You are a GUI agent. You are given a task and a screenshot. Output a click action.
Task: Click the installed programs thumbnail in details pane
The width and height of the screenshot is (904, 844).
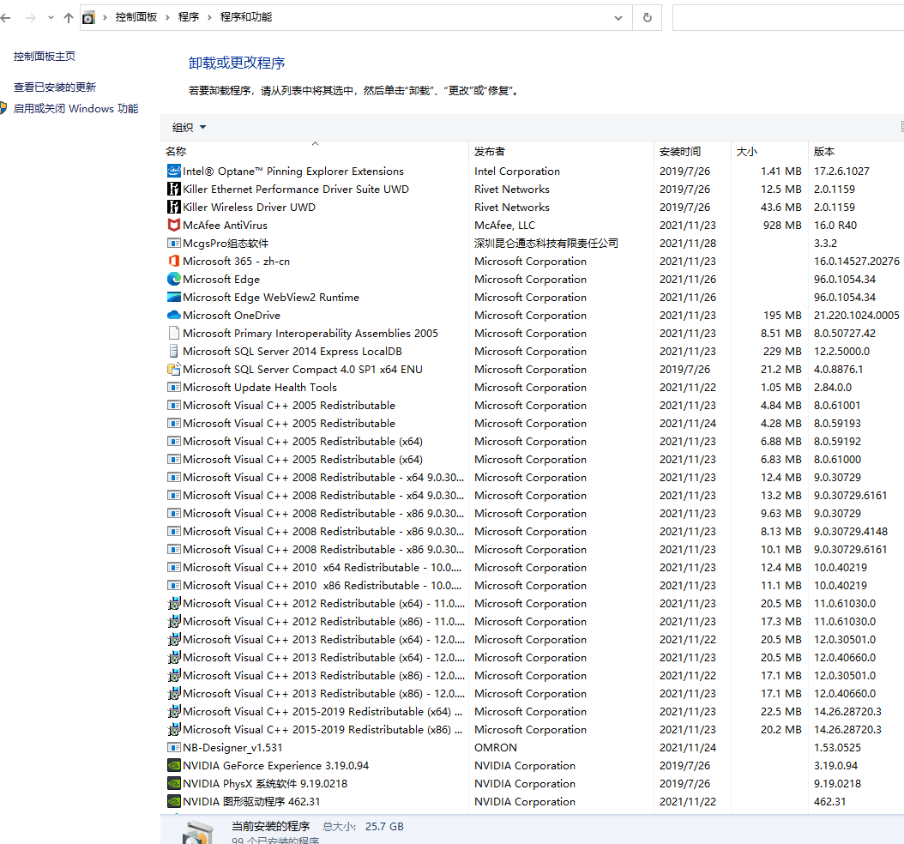coord(198,831)
